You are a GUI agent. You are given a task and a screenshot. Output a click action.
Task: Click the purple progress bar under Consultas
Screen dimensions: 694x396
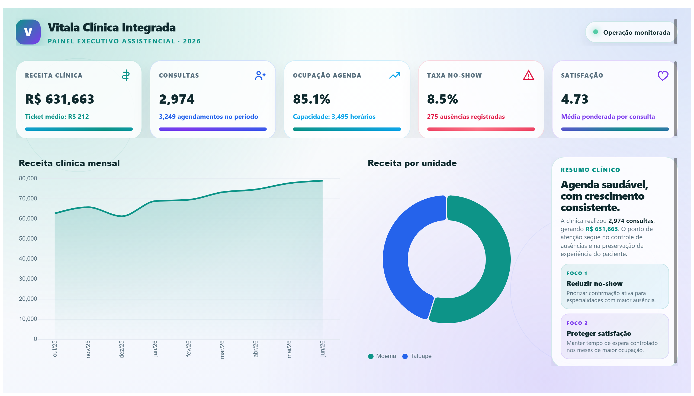[x=213, y=129]
